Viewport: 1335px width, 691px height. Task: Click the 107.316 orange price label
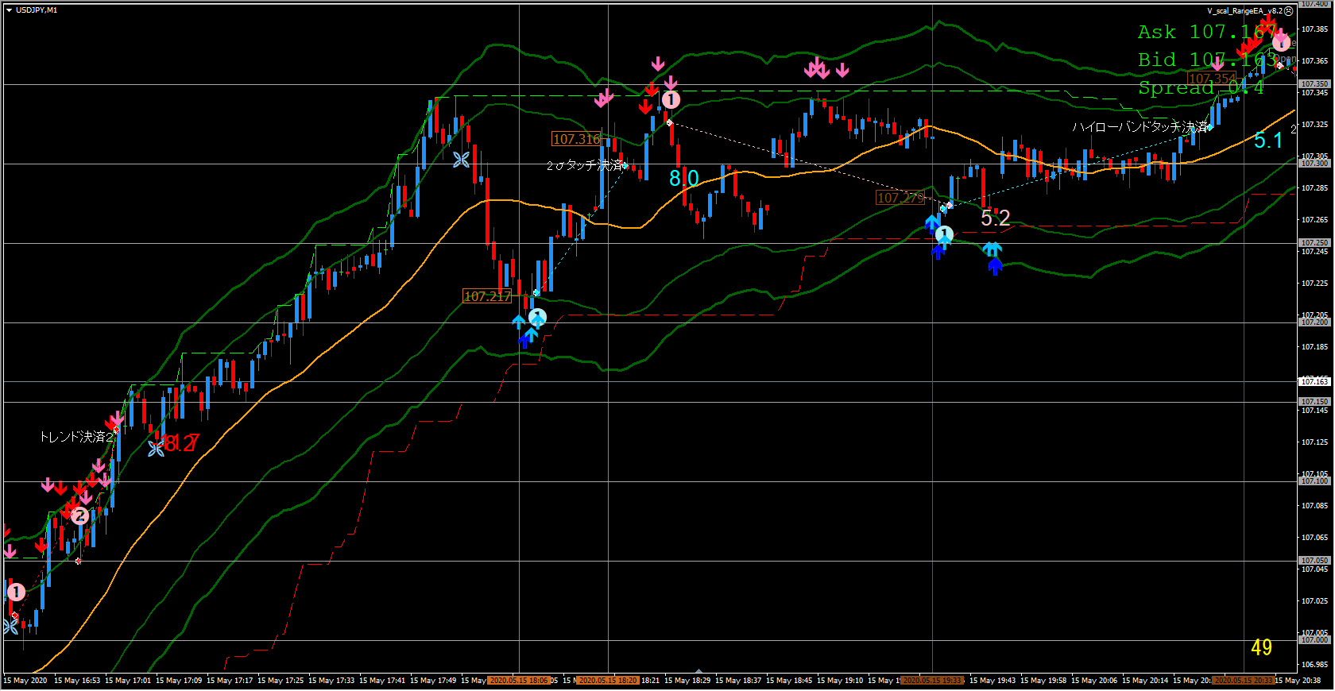tap(576, 139)
